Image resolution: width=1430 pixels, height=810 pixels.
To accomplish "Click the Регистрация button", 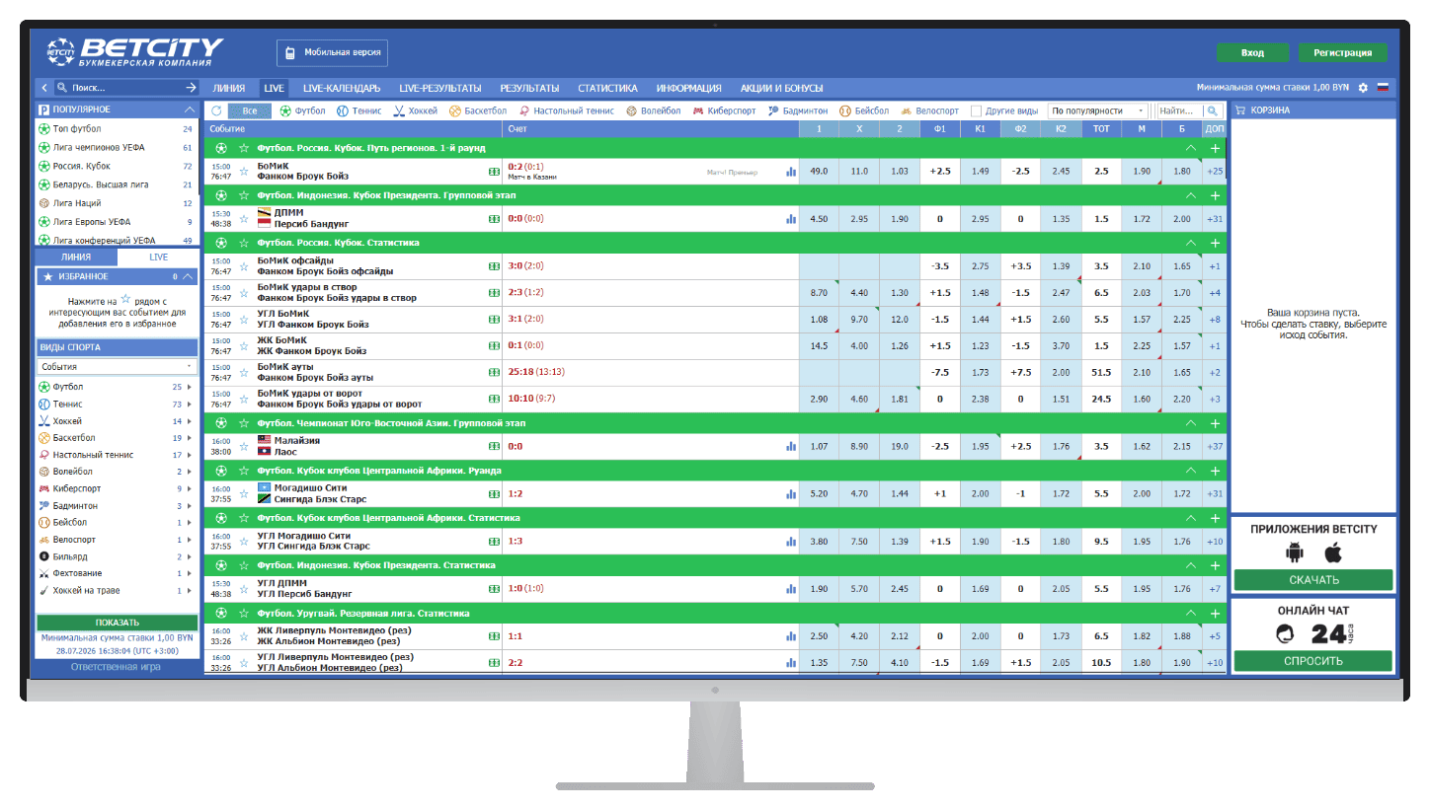I will [1343, 53].
